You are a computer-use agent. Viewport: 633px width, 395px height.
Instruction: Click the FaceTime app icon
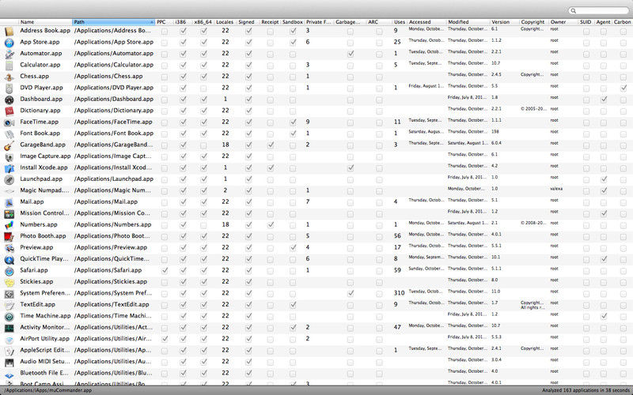(x=9, y=122)
